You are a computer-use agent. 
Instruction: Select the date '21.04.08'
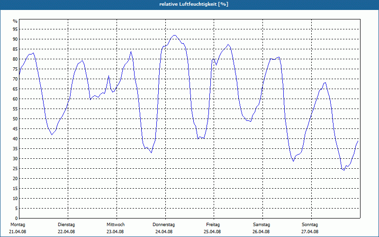point(18,232)
